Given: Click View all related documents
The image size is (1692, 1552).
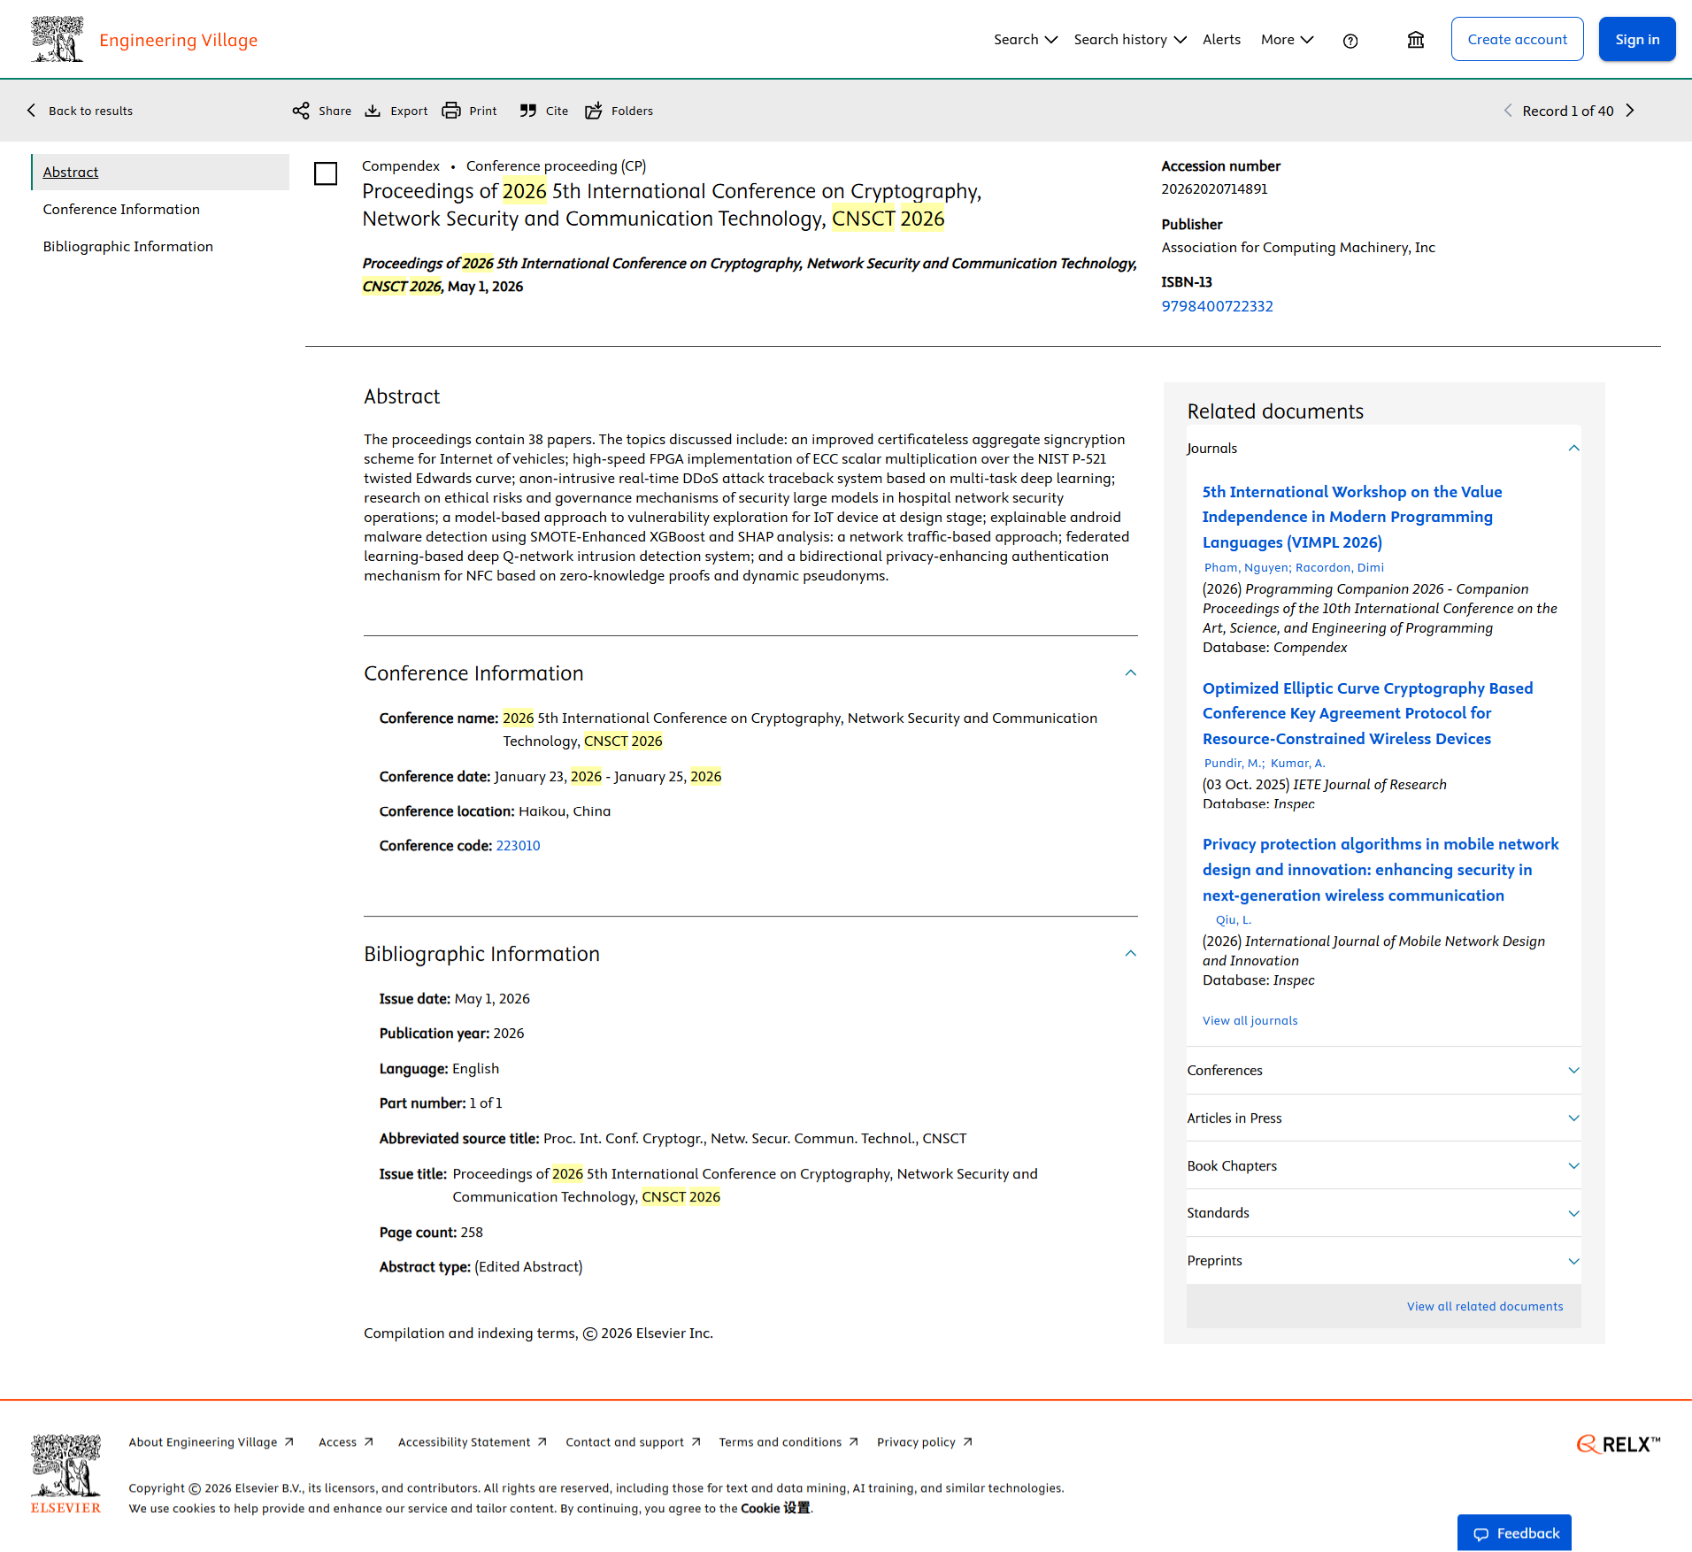Looking at the screenshot, I should coord(1485,1307).
